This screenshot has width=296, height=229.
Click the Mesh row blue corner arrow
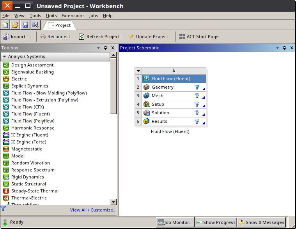pos(204,98)
